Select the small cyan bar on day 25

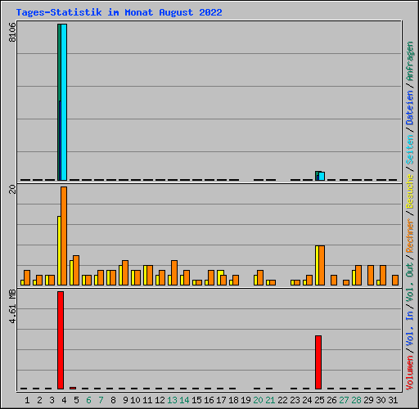[322, 176]
